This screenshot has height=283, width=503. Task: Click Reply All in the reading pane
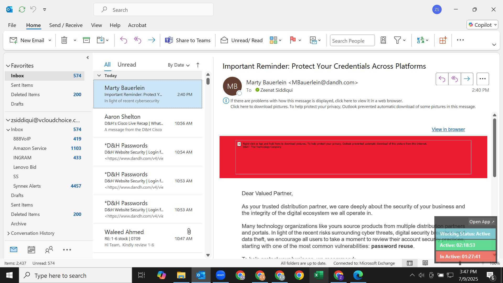(x=455, y=79)
